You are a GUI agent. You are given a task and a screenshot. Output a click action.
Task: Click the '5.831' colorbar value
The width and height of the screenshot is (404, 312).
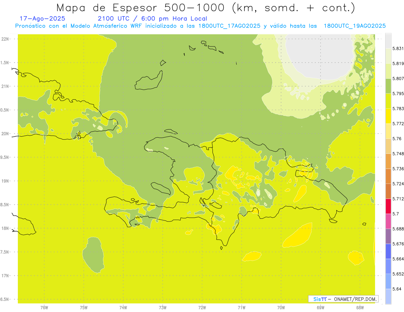398,48
